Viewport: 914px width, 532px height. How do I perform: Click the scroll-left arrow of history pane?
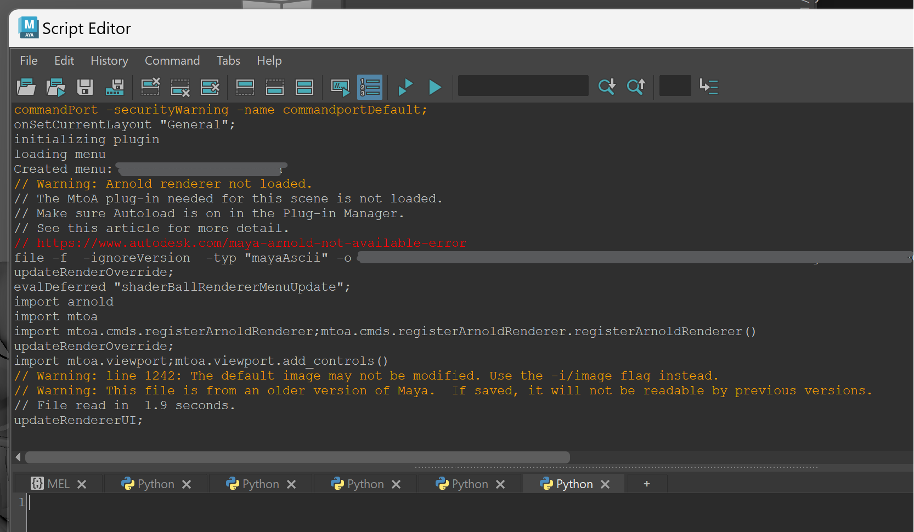(x=18, y=457)
